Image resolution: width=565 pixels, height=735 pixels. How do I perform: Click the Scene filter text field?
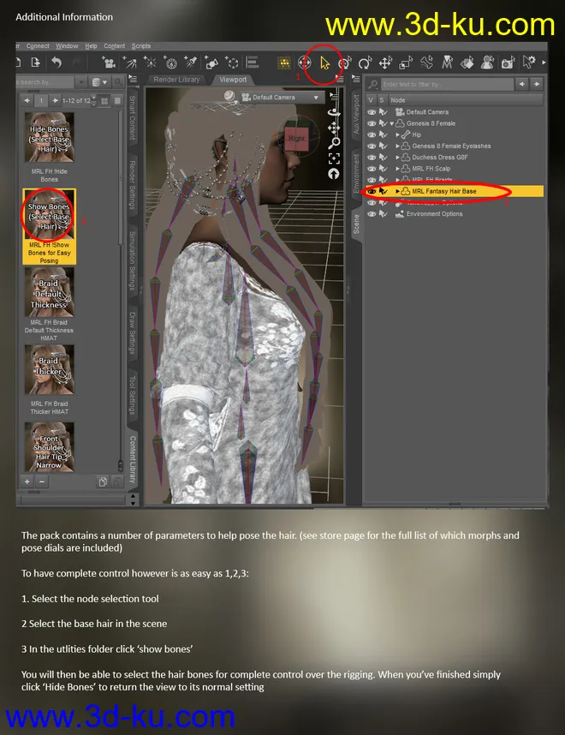[x=443, y=84]
